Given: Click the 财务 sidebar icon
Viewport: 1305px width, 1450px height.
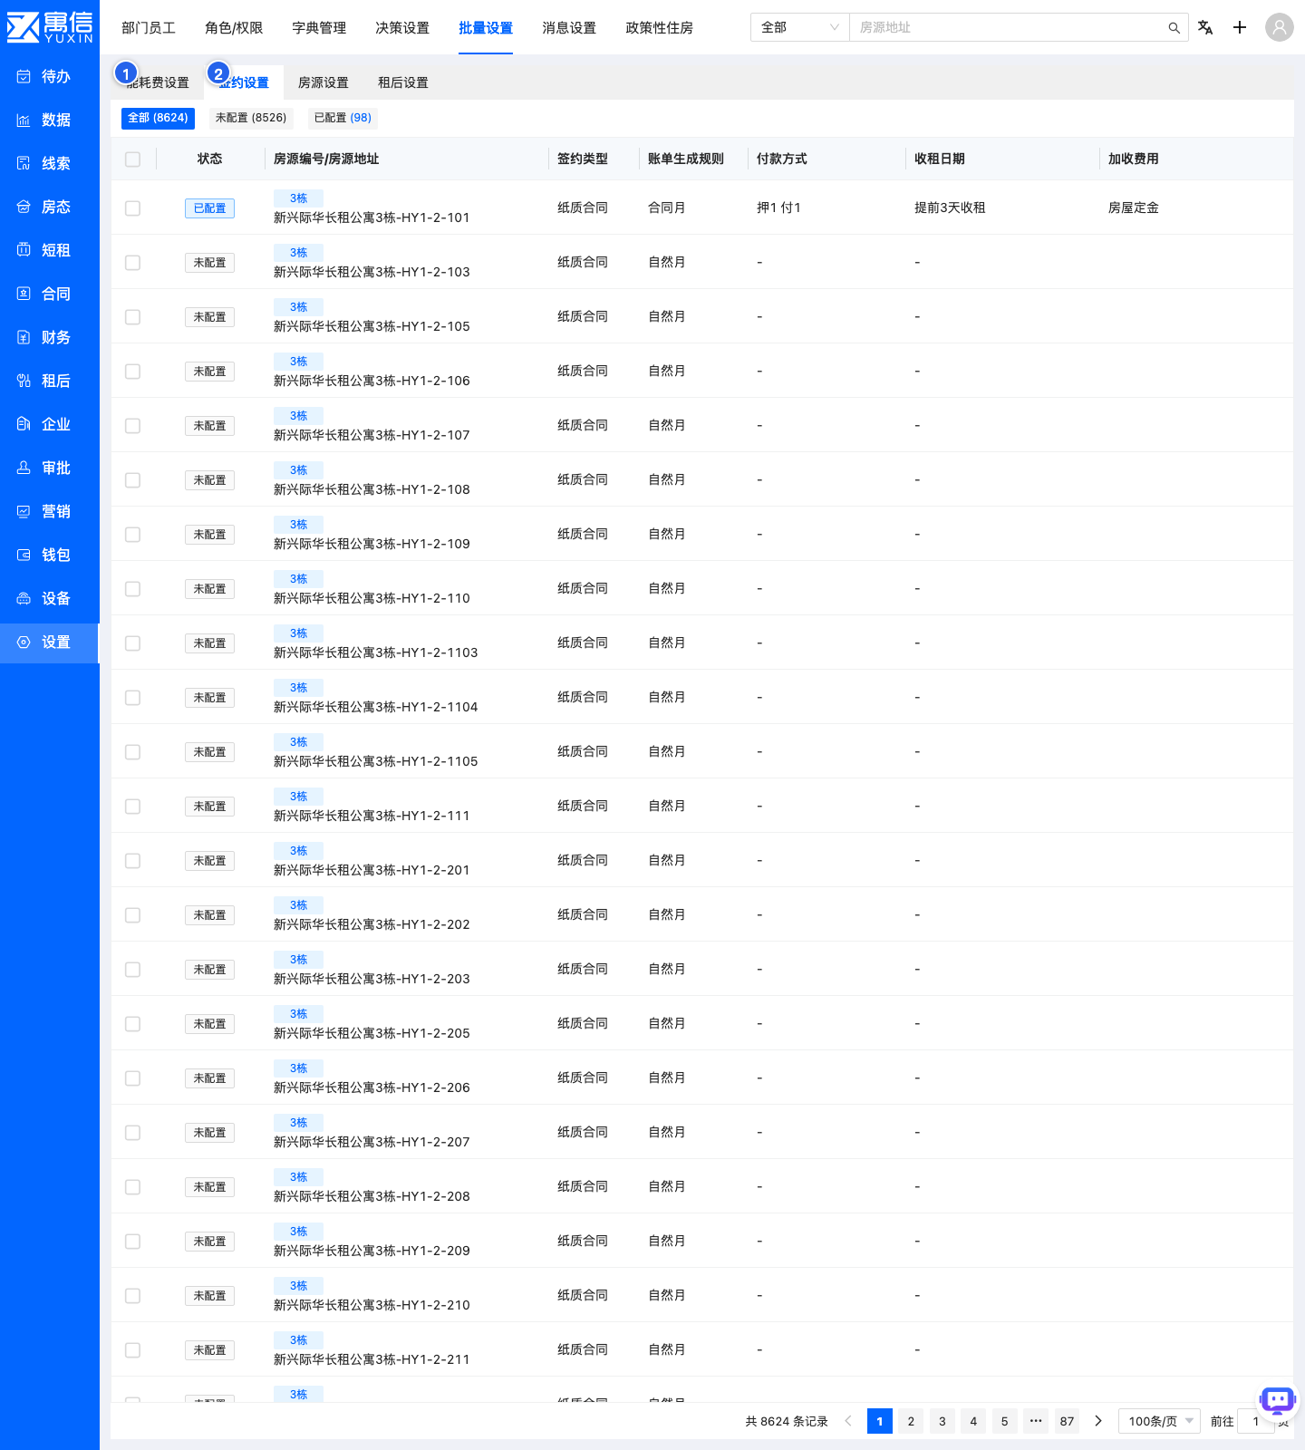Looking at the screenshot, I should 24,337.
